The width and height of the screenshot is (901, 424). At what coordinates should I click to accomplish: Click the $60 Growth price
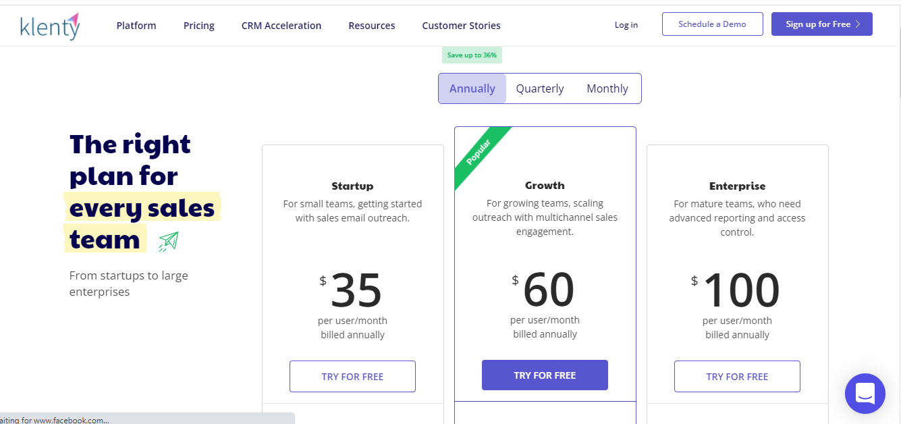tap(543, 290)
